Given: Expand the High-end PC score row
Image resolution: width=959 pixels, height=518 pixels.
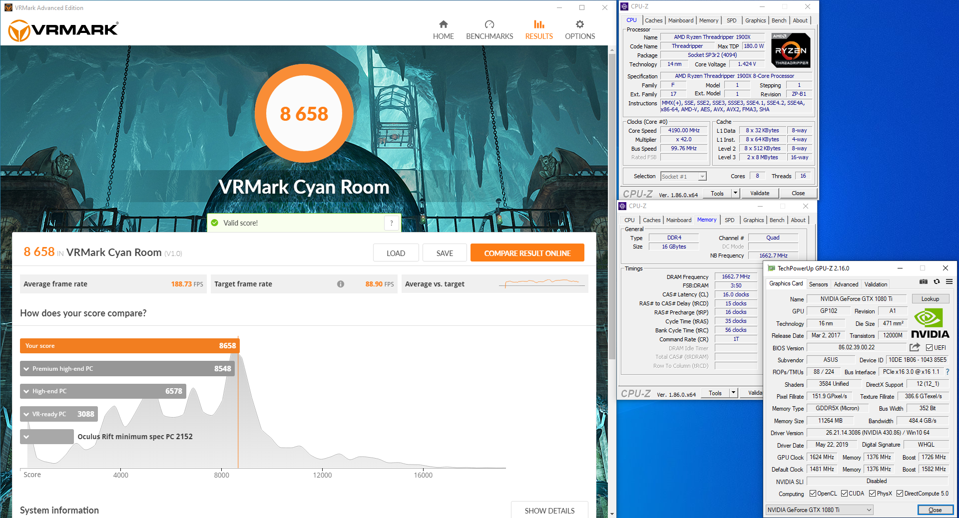Looking at the screenshot, I should coord(103,391).
